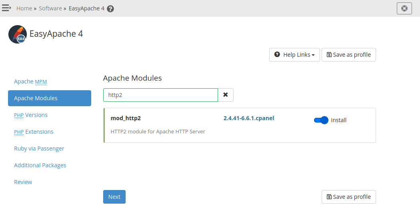Go to the Review step
Viewport: 420px width, 206px height.
pyautogui.click(x=23, y=182)
